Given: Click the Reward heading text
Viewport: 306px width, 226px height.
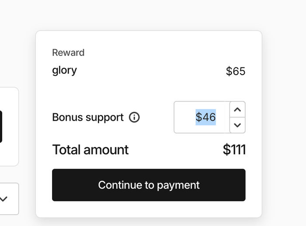Looking at the screenshot, I should [68, 52].
